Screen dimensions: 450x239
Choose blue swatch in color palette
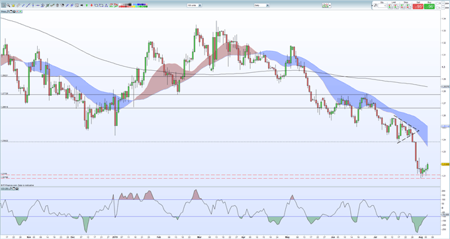(x=138, y=5)
